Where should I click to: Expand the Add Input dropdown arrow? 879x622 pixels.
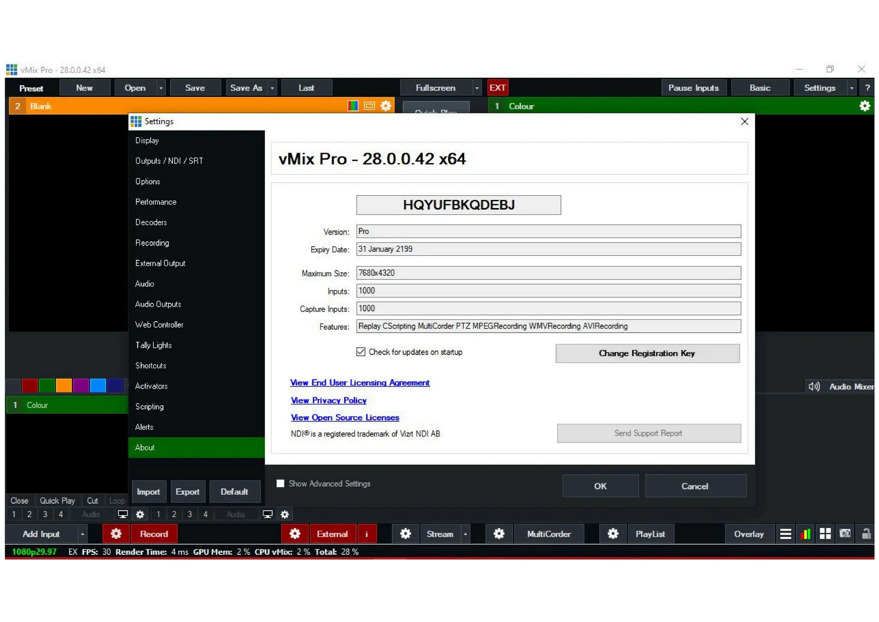tap(82, 534)
